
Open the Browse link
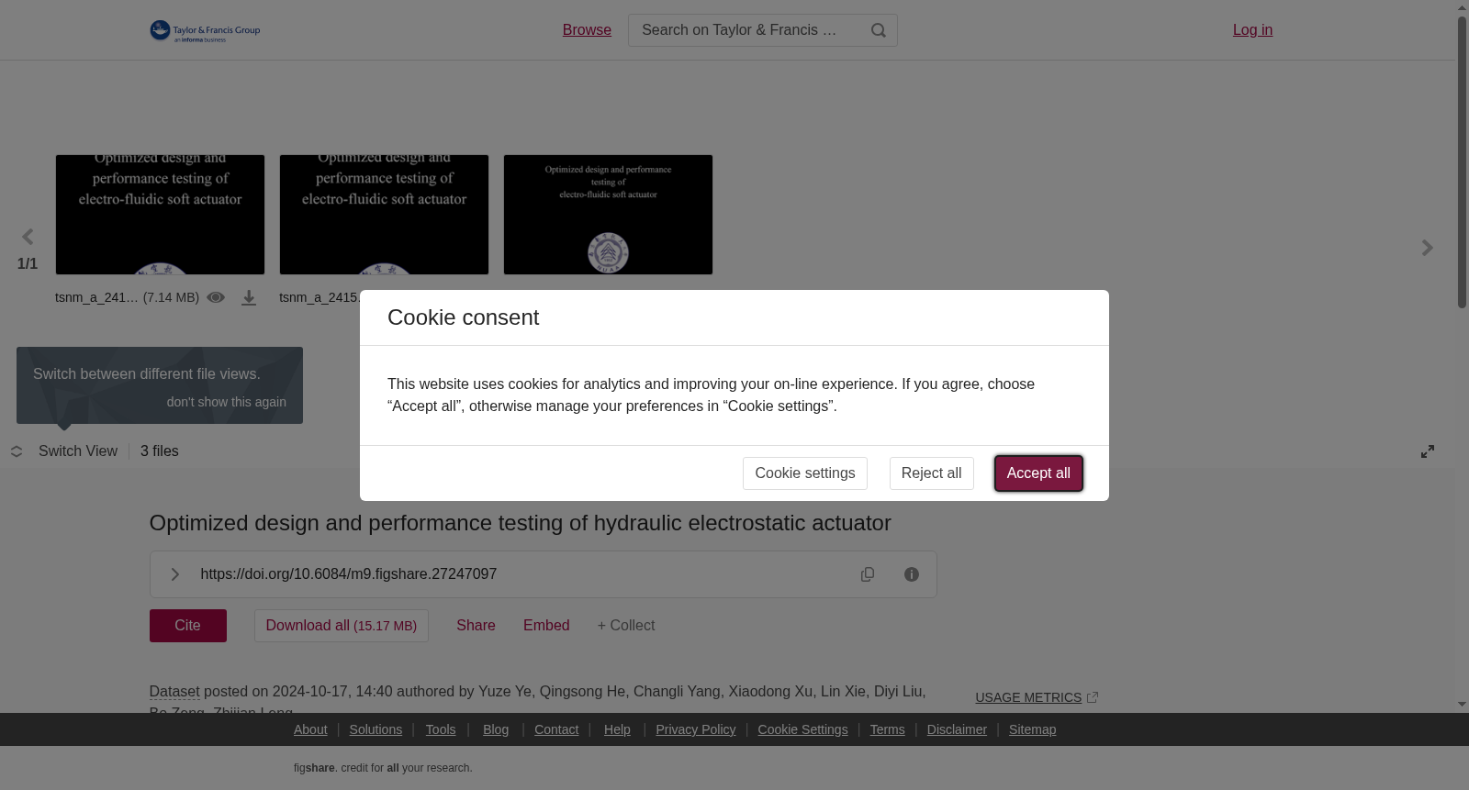(587, 30)
